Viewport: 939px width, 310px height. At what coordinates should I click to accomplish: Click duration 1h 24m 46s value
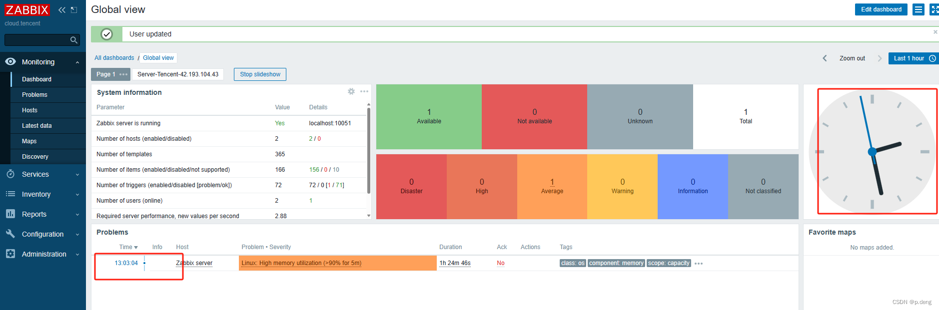point(455,263)
